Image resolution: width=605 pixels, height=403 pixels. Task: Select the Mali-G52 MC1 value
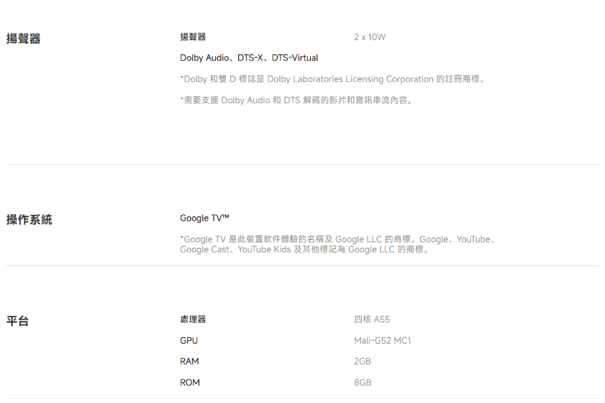382,340
